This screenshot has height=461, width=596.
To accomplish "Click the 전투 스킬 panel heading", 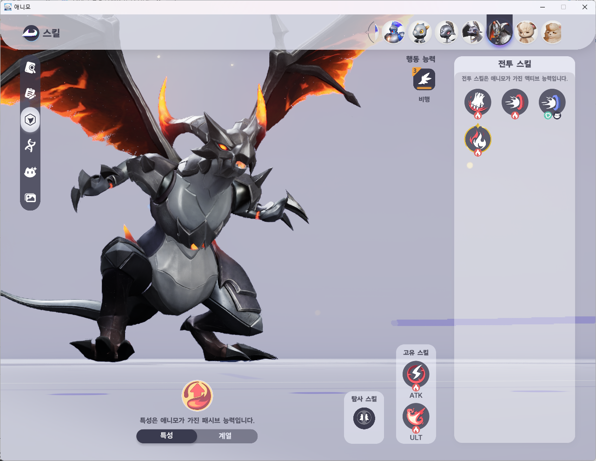I will click(x=515, y=64).
